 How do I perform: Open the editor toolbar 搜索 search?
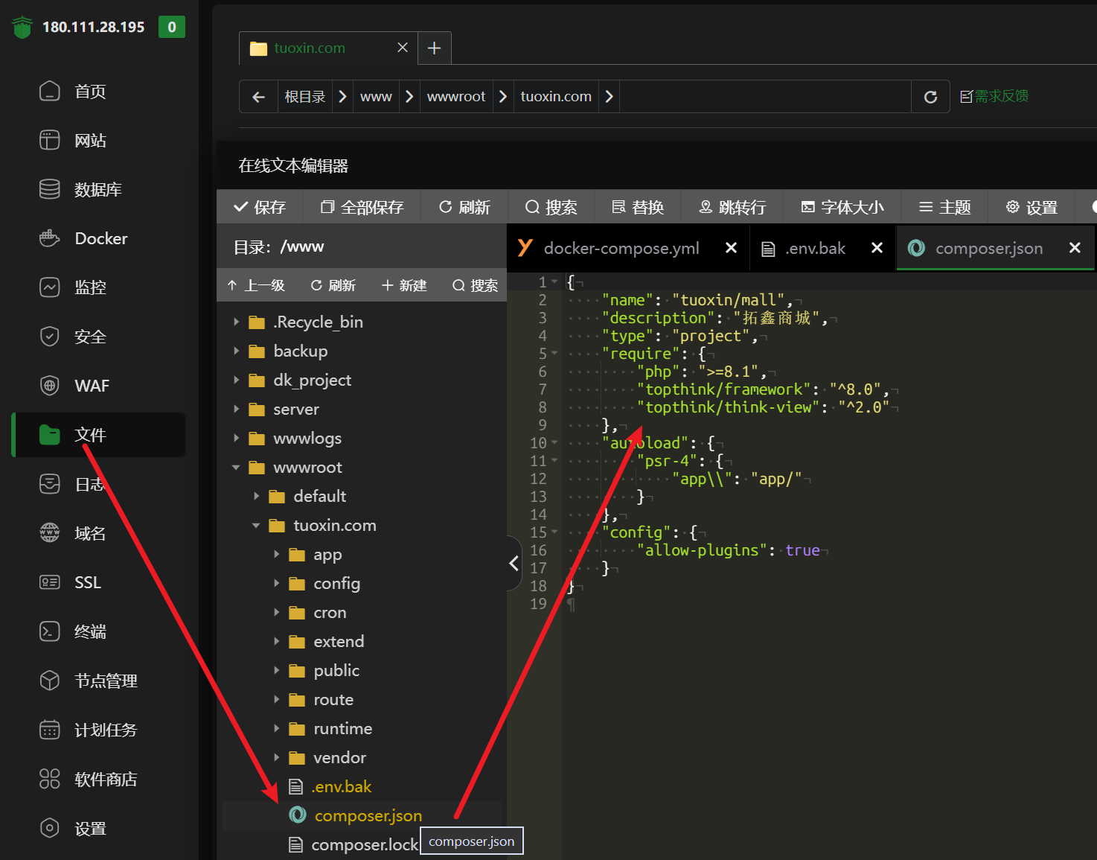point(551,207)
